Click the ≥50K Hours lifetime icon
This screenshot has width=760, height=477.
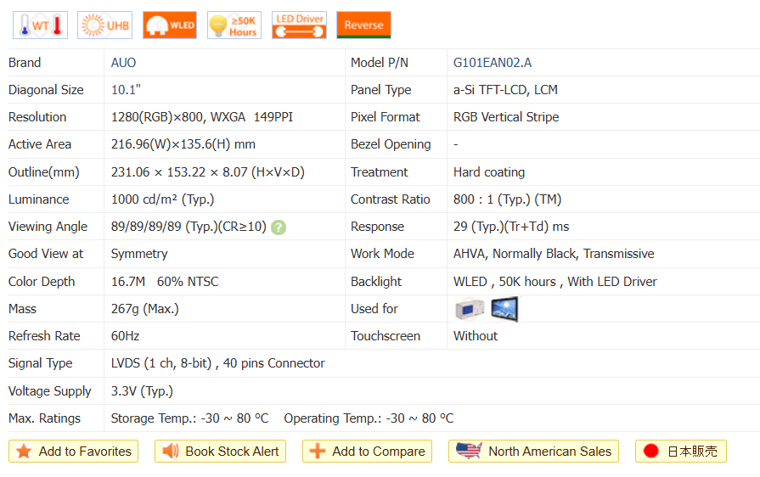[x=234, y=25]
